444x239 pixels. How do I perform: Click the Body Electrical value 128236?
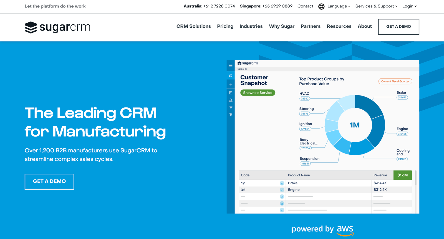[x=306, y=148]
